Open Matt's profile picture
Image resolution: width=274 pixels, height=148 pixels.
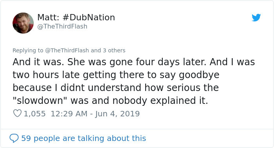coord(23,23)
